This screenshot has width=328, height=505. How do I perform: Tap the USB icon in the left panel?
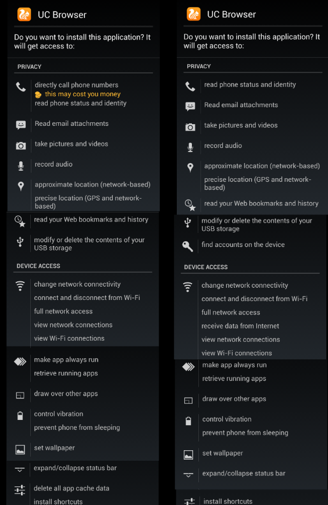pyautogui.click(x=20, y=242)
